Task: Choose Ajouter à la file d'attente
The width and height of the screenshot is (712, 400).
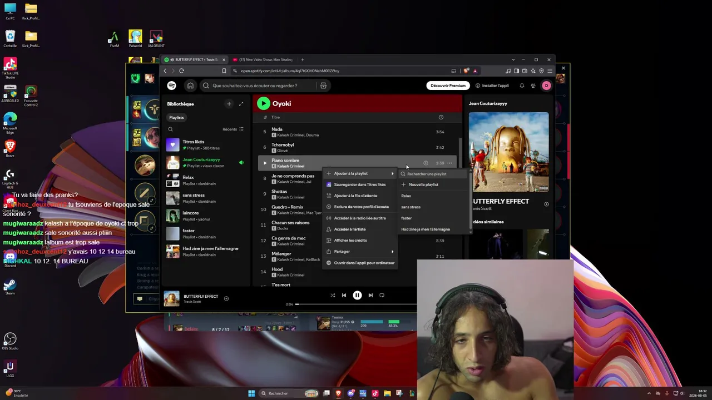Action: [x=360, y=196]
